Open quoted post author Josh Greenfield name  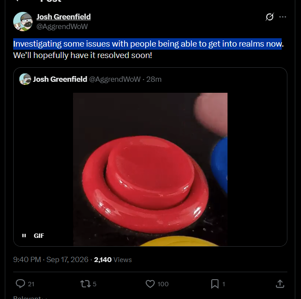[60, 79]
